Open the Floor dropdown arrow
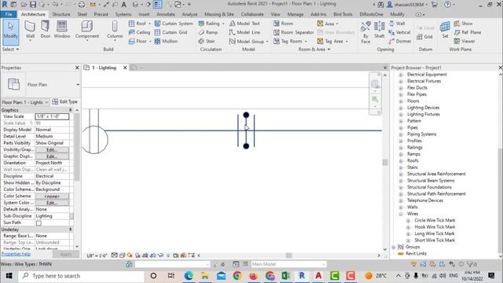 point(150,42)
